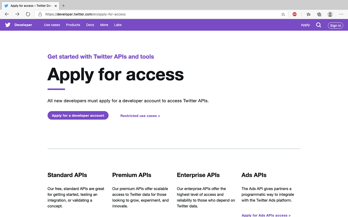Viewport: 348px width, 217px height.
Task: Click Apply for a developer account
Action: point(78,115)
